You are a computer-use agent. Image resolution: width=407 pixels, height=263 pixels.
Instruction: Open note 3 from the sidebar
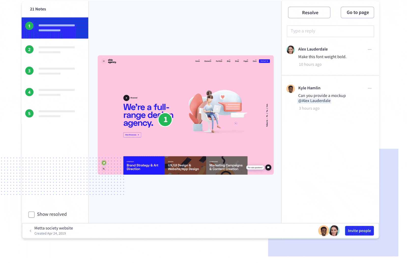pos(55,71)
